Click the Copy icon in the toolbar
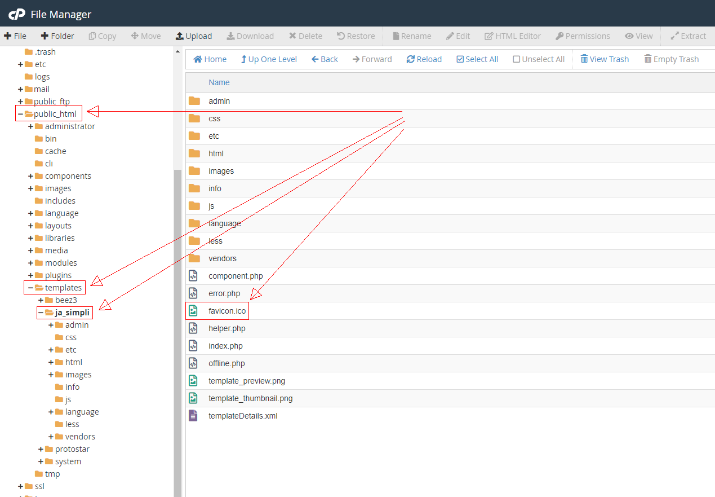Image resolution: width=715 pixels, height=497 pixels. 102,36
